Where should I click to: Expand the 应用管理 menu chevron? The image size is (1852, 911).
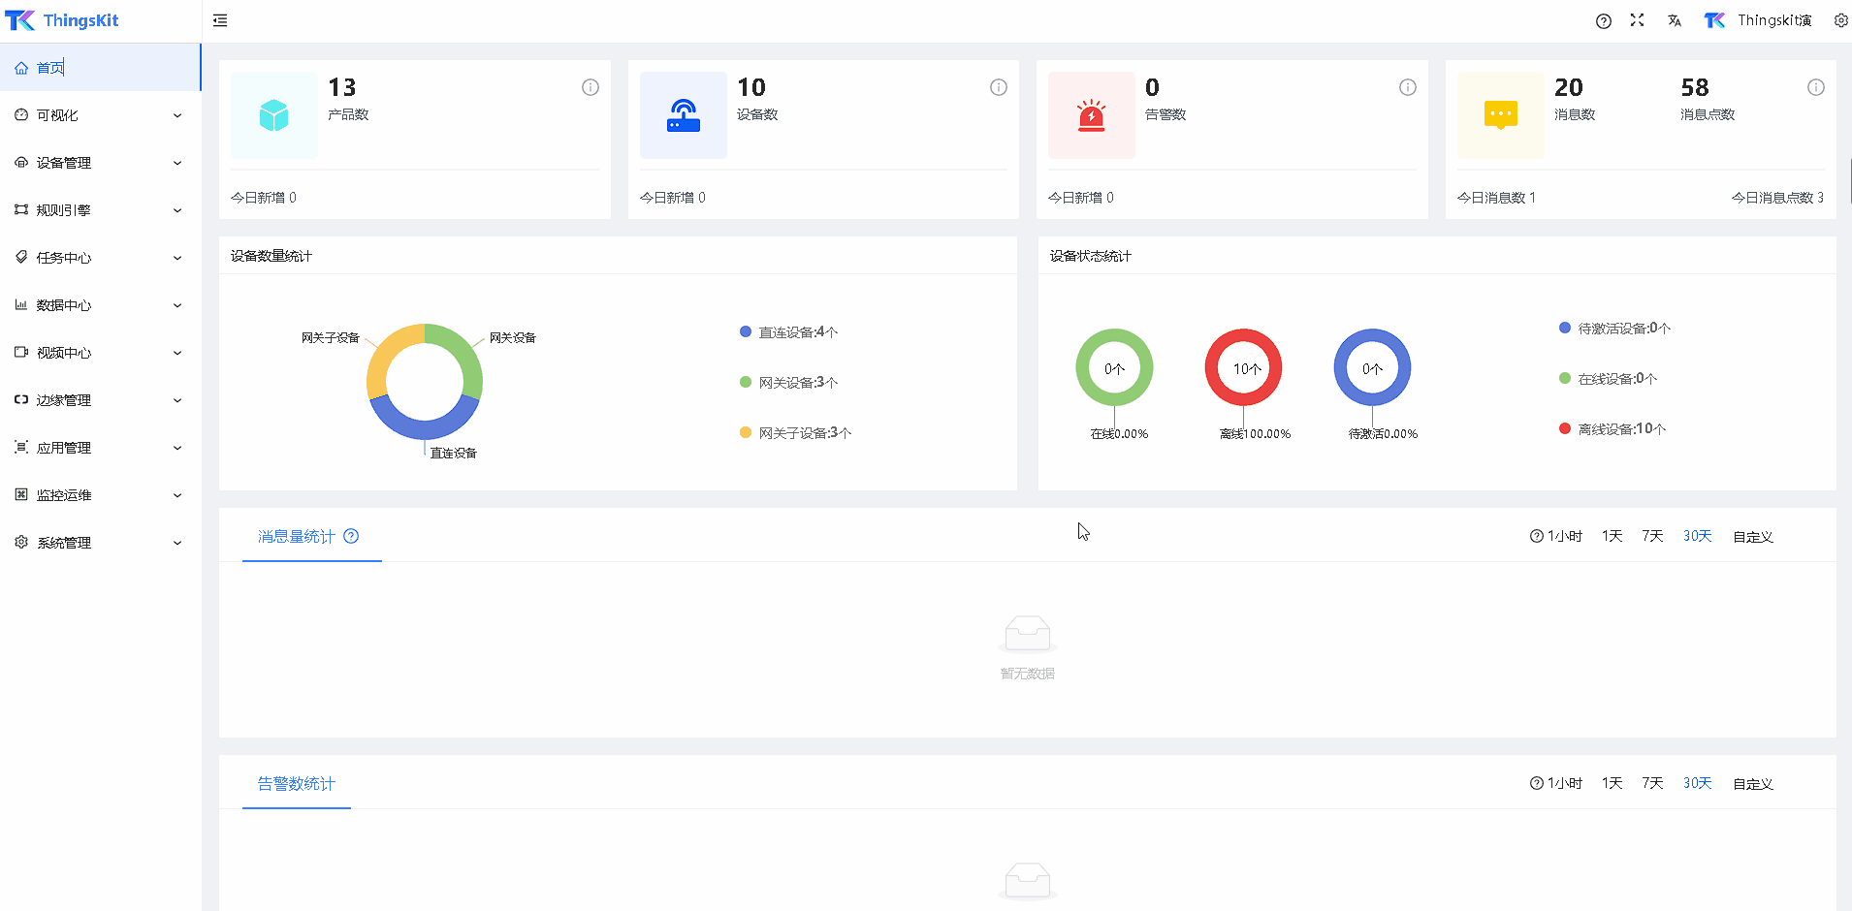pos(177,448)
